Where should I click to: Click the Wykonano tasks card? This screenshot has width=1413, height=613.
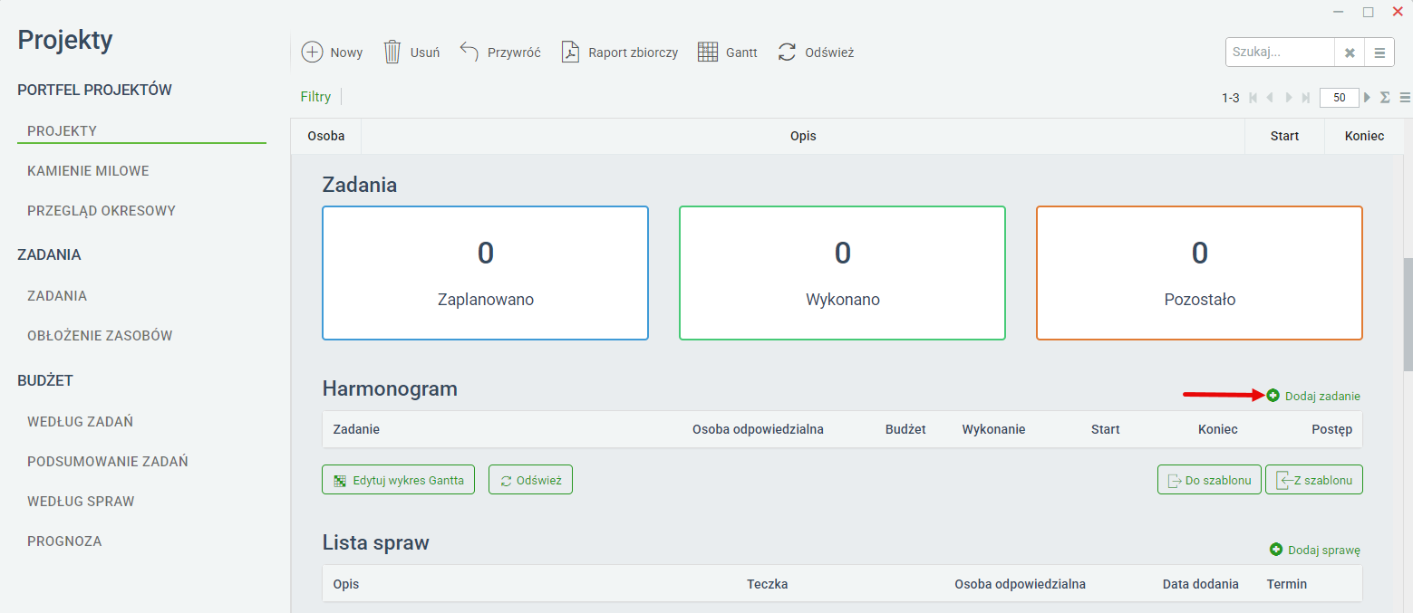pyautogui.click(x=843, y=273)
